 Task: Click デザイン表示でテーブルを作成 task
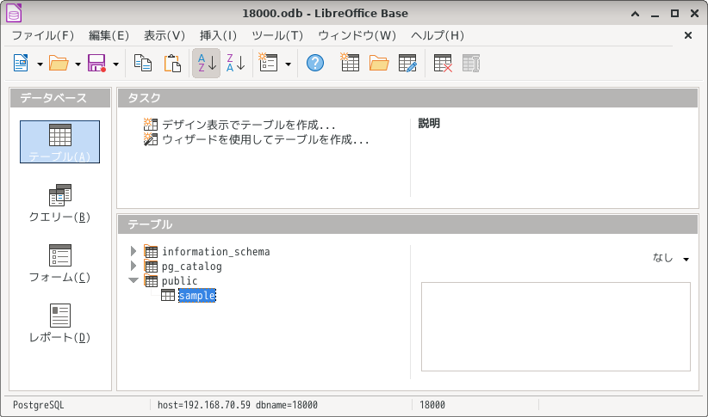(248, 125)
